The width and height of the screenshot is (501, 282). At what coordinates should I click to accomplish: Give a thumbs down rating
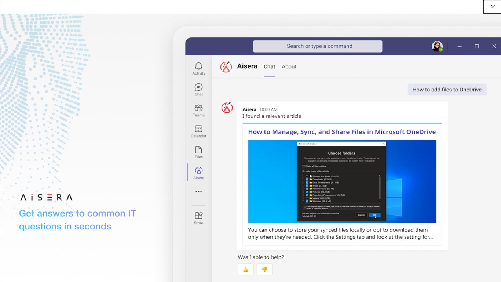[x=264, y=270]
